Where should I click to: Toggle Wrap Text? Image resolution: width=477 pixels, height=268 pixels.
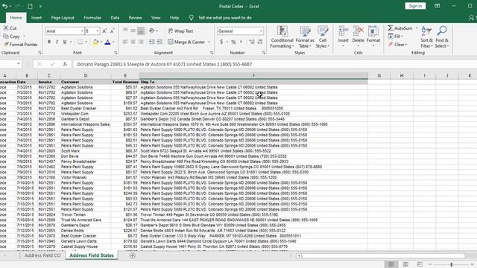[180, 31]
